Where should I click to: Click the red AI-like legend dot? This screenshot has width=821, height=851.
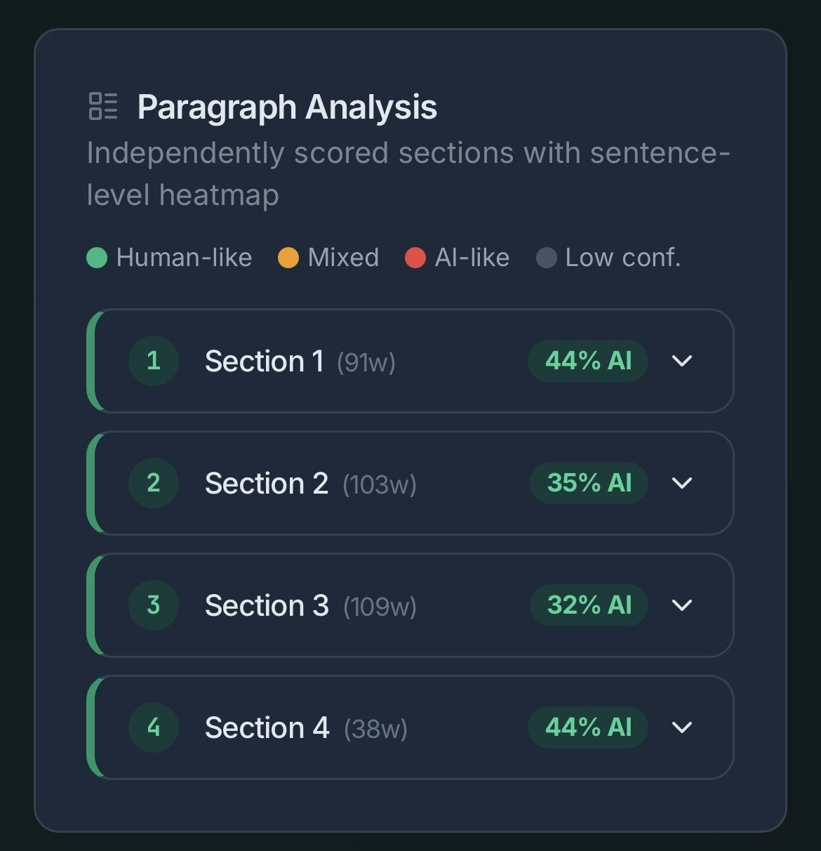[415, 258]
